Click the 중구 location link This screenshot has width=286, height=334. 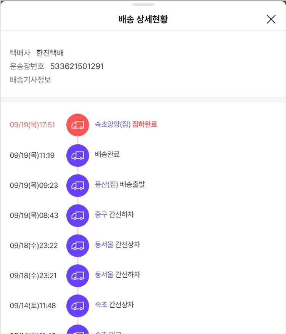pos(101,215)
